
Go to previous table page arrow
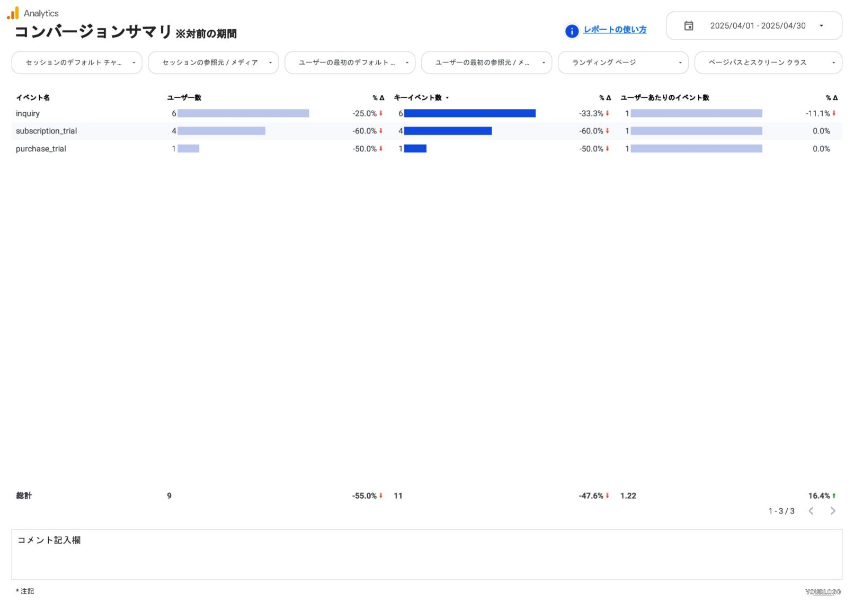[811, 511]
